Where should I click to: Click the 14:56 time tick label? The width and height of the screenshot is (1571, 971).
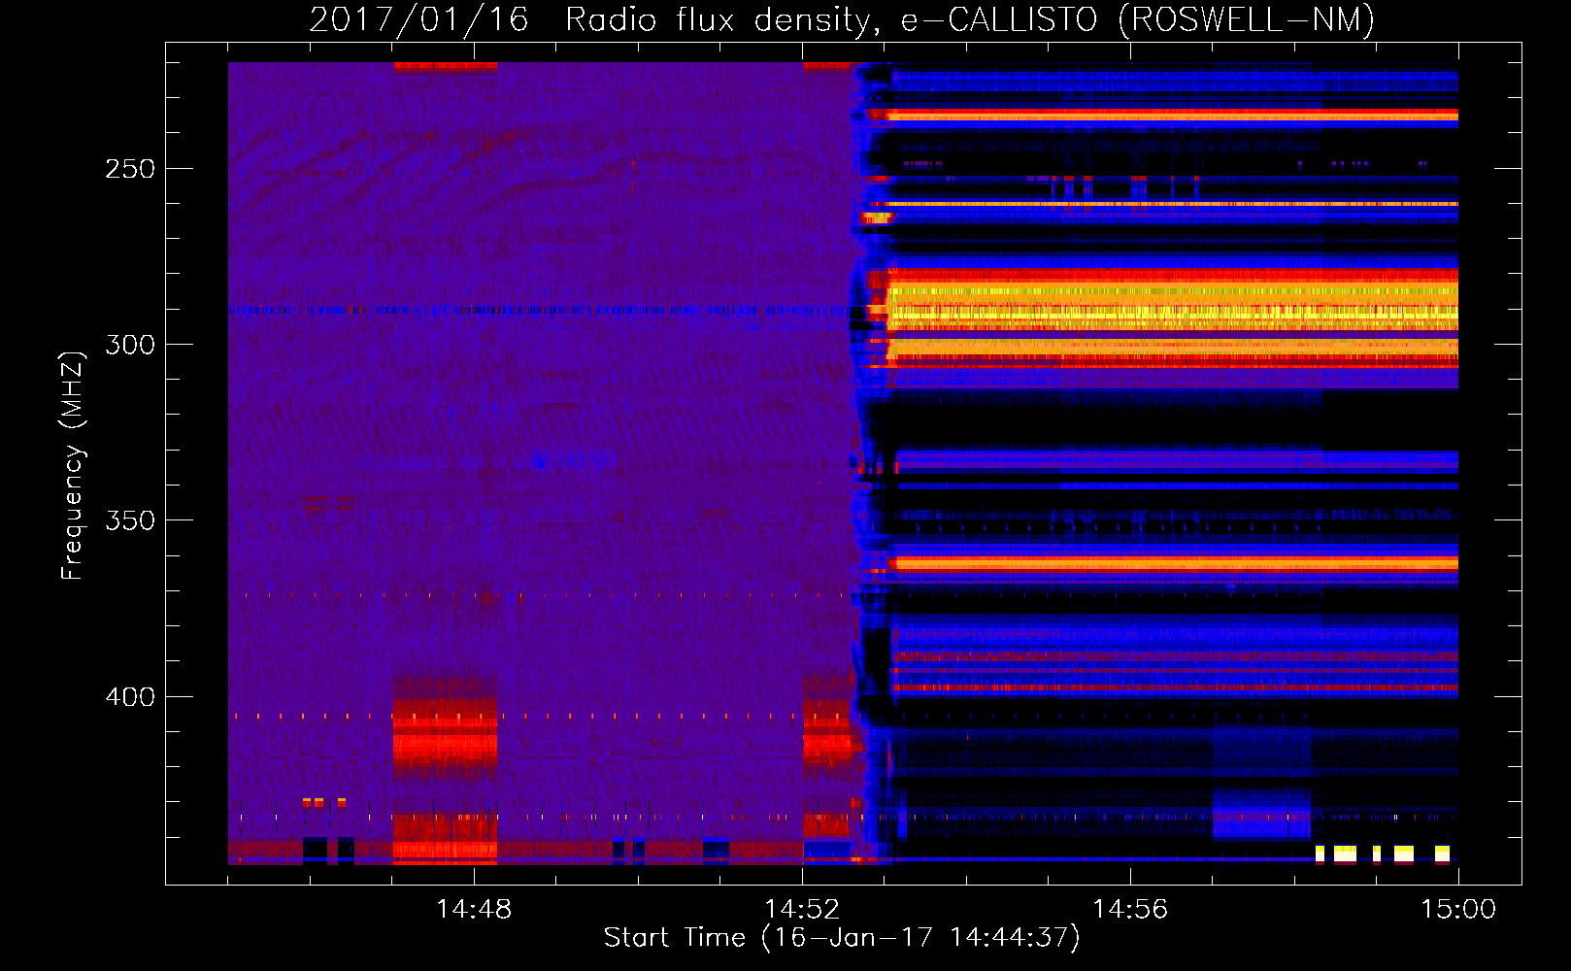(1130, 910)
